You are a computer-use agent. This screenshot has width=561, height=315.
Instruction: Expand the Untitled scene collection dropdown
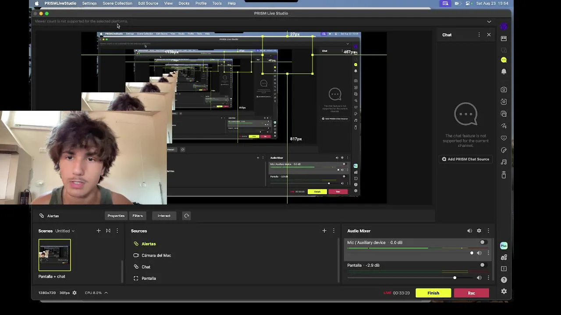click(65, 231)
